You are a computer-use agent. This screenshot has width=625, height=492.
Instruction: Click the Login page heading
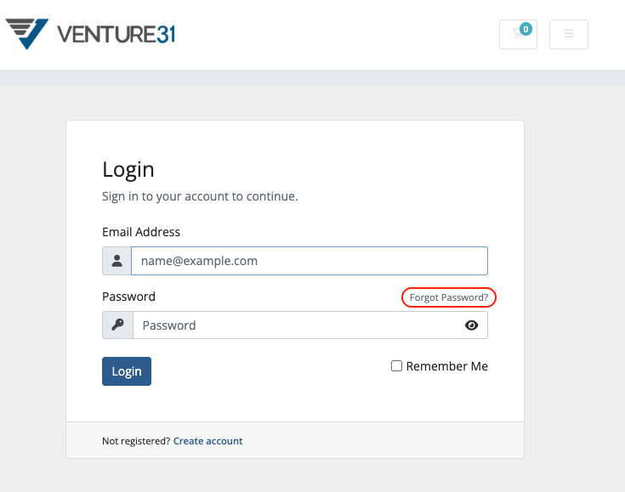tap(128, 170)
